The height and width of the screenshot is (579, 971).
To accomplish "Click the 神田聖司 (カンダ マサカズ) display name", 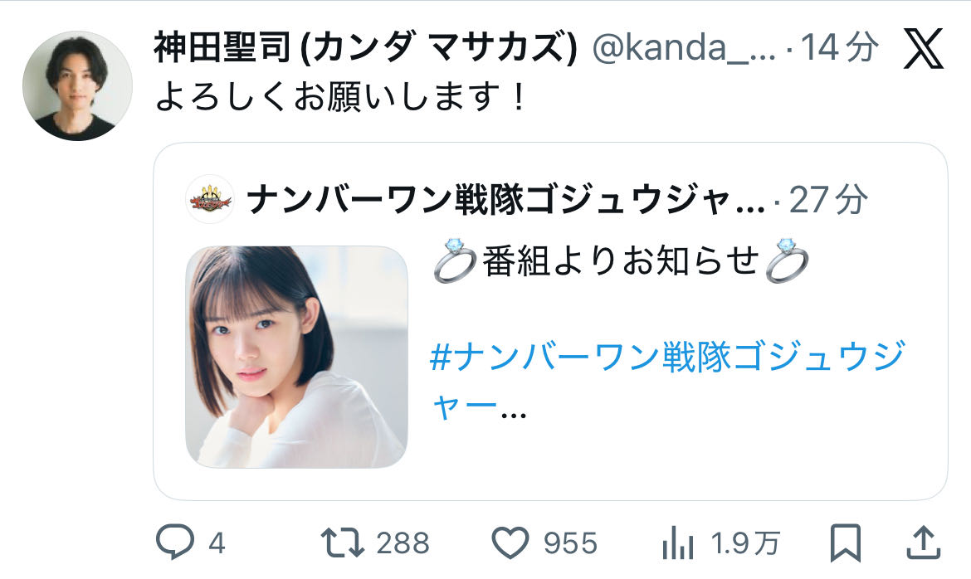I will pyautogui.click(x=365, y=47).
